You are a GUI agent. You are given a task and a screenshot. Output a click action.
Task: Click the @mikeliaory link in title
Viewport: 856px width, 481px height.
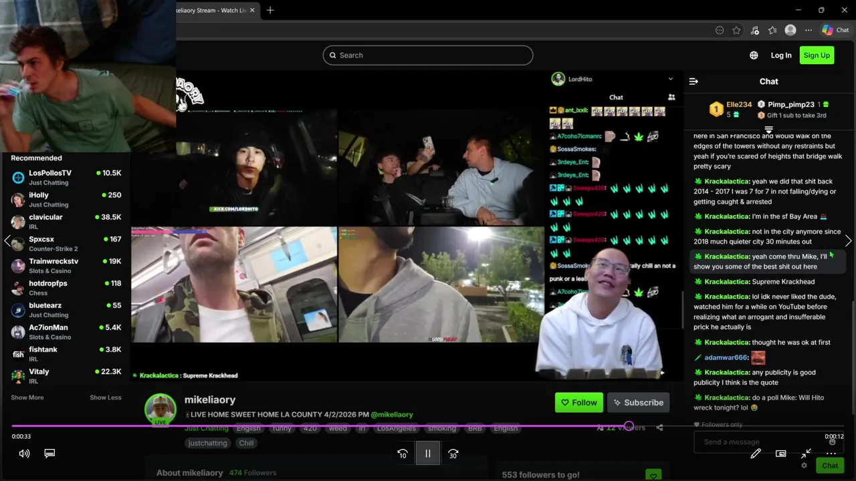point(392,415)
